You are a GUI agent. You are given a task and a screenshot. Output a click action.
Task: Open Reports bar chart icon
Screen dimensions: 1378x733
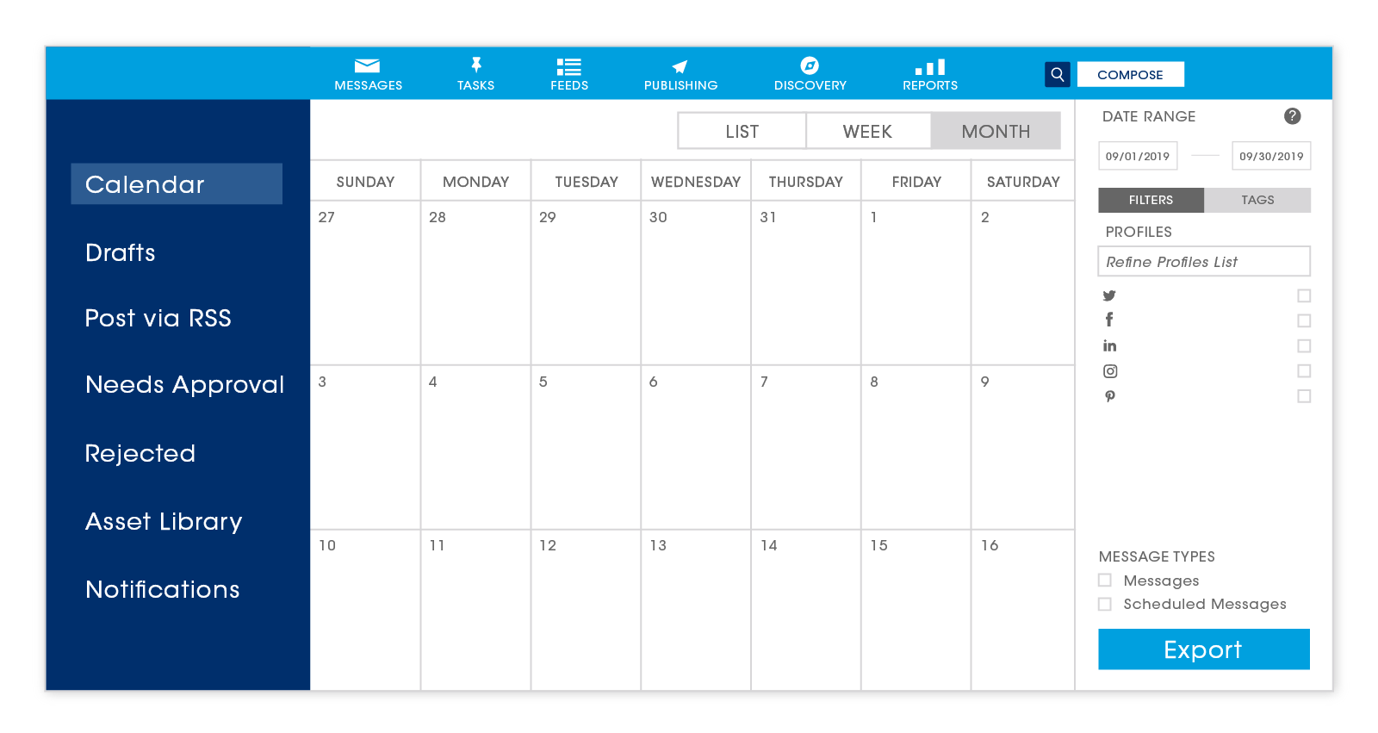(930, 66)
